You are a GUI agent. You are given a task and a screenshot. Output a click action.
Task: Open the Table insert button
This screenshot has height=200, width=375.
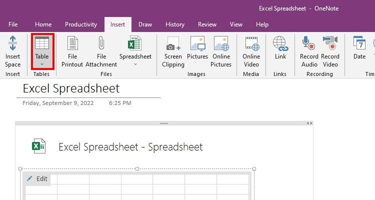click(x=42, y=51)
